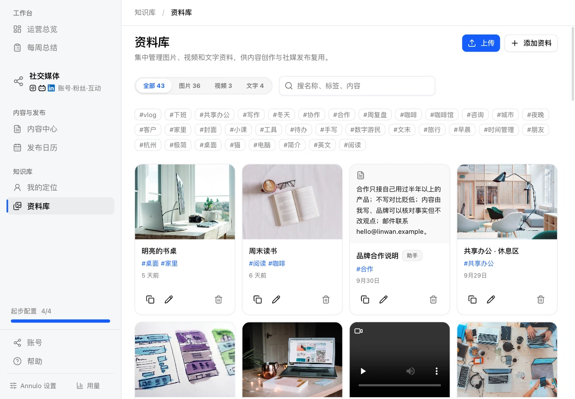Open 用量 page
Screen dimensions: 575x399
coord(88,386)
